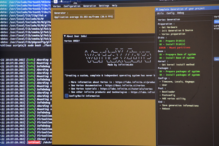This screenshot has width=219, height=146.
Task: Click the '- Vortex preparation' step
Action: 172,34
